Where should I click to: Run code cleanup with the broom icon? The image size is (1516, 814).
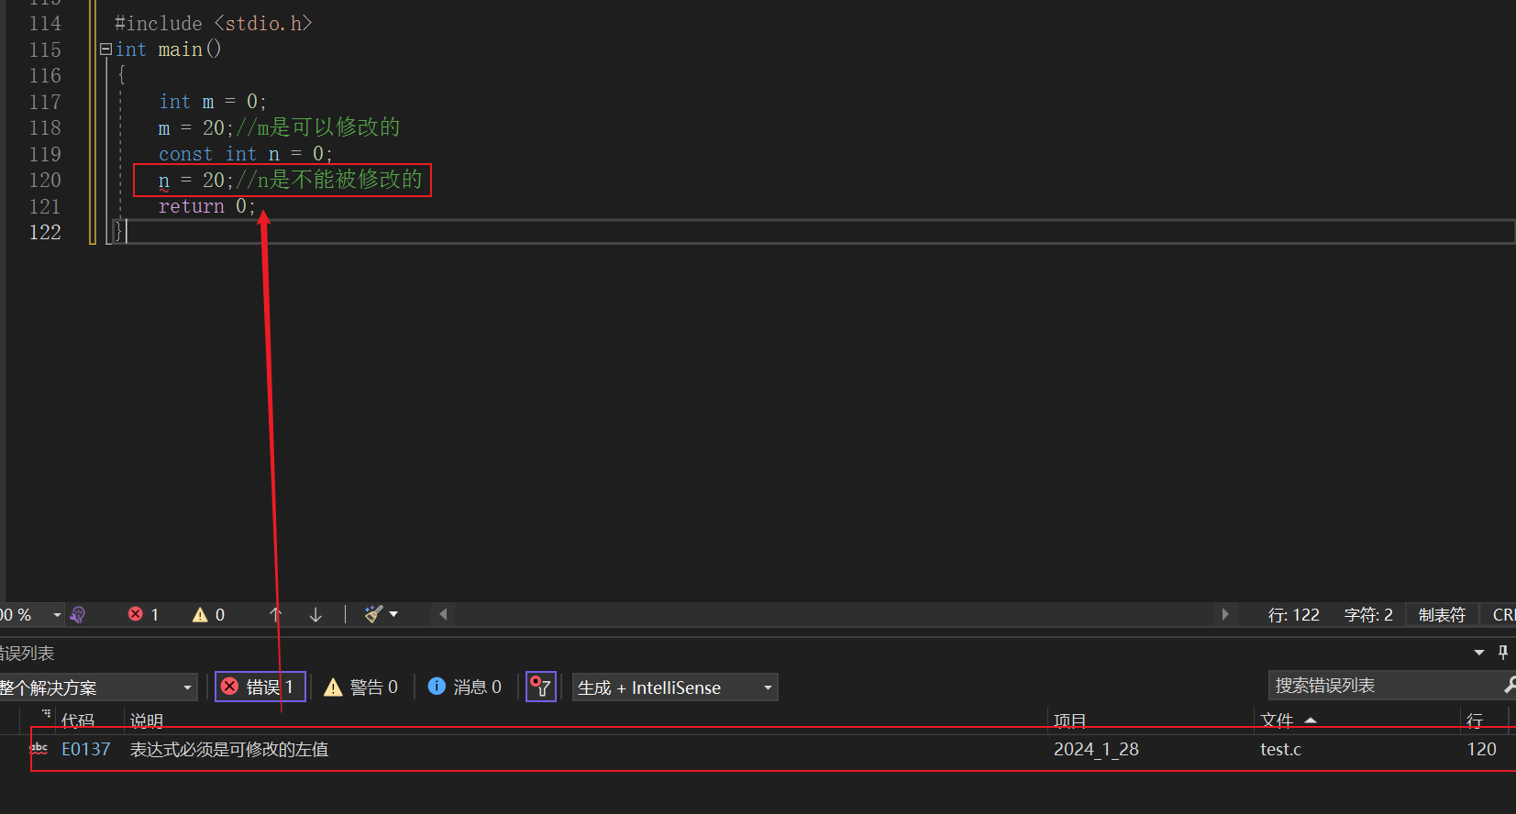(x=373, y=614)
